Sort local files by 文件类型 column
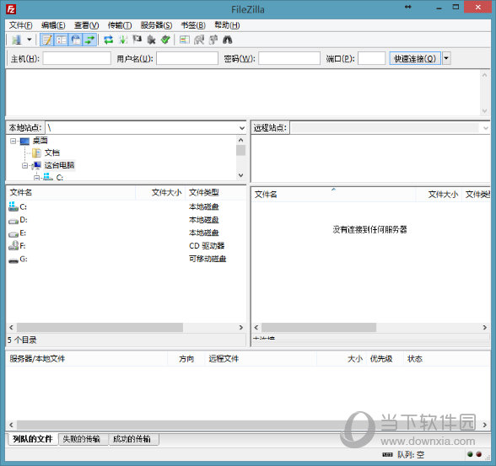Viewport: 496px width, 466px height. coord(215,192)
